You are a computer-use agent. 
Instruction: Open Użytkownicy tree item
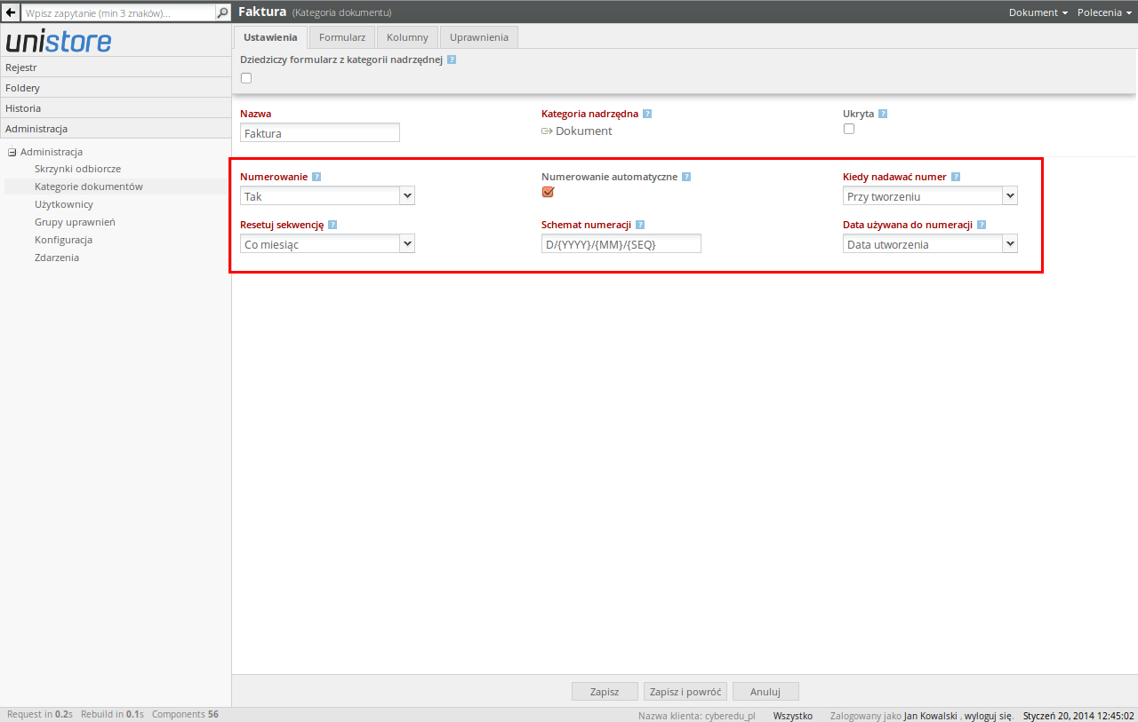click(64, 204)
